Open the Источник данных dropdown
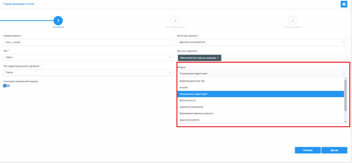 (x=262, y=42)
